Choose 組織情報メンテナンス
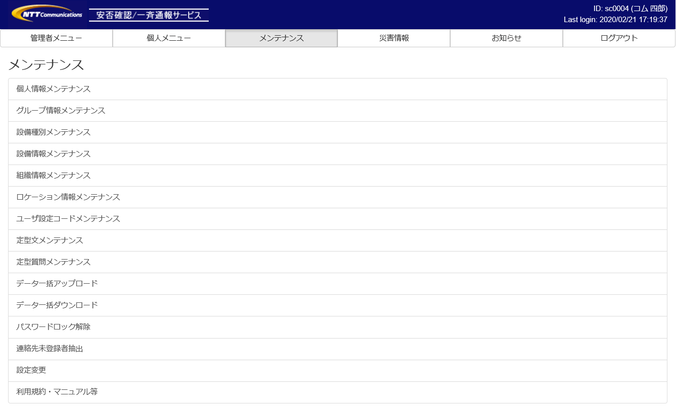The height and width of the screenshot is (411, 676). coord(53,176)
